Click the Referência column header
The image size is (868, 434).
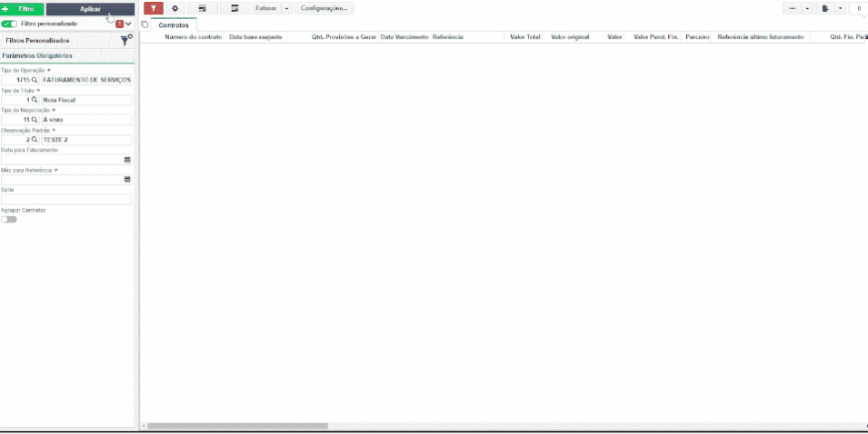[x=447, y=37]
